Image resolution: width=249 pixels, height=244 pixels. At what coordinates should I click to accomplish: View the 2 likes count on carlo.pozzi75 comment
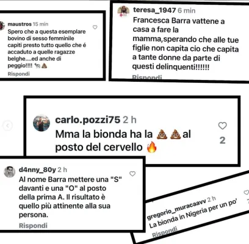click(223, 140)
